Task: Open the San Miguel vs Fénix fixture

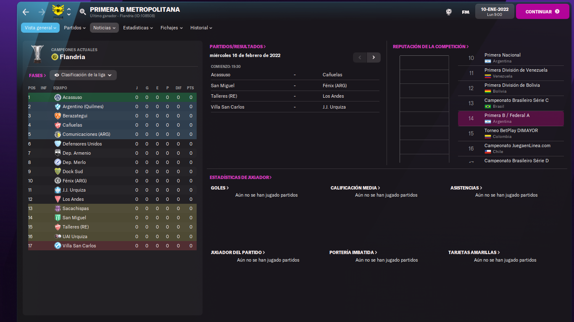Action: pos(295,86)
